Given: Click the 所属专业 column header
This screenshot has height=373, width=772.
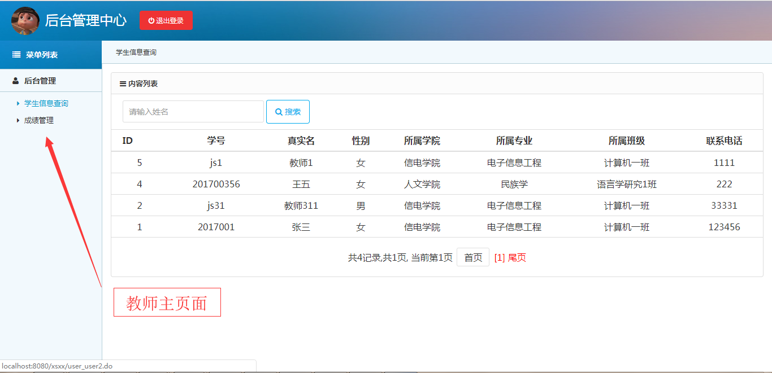Looking at the screenshot, I should [x=514, y=141].
